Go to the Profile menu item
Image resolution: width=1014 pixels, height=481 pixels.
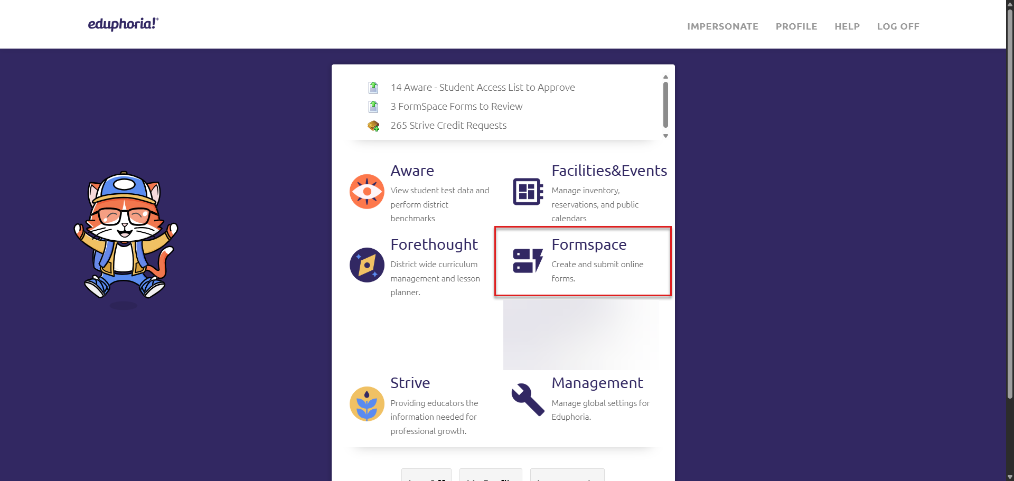pyautogui.click(x=796, y=26)
